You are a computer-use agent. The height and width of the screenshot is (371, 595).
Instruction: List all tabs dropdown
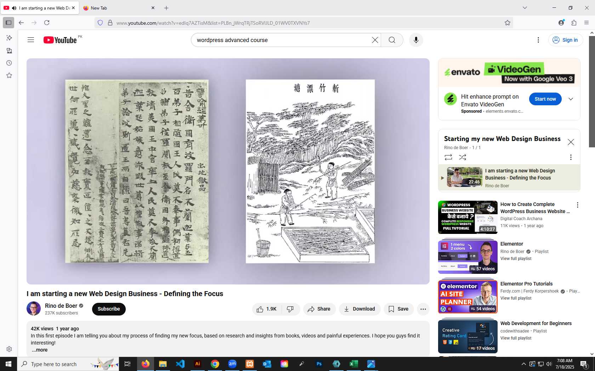pos(525,8)
